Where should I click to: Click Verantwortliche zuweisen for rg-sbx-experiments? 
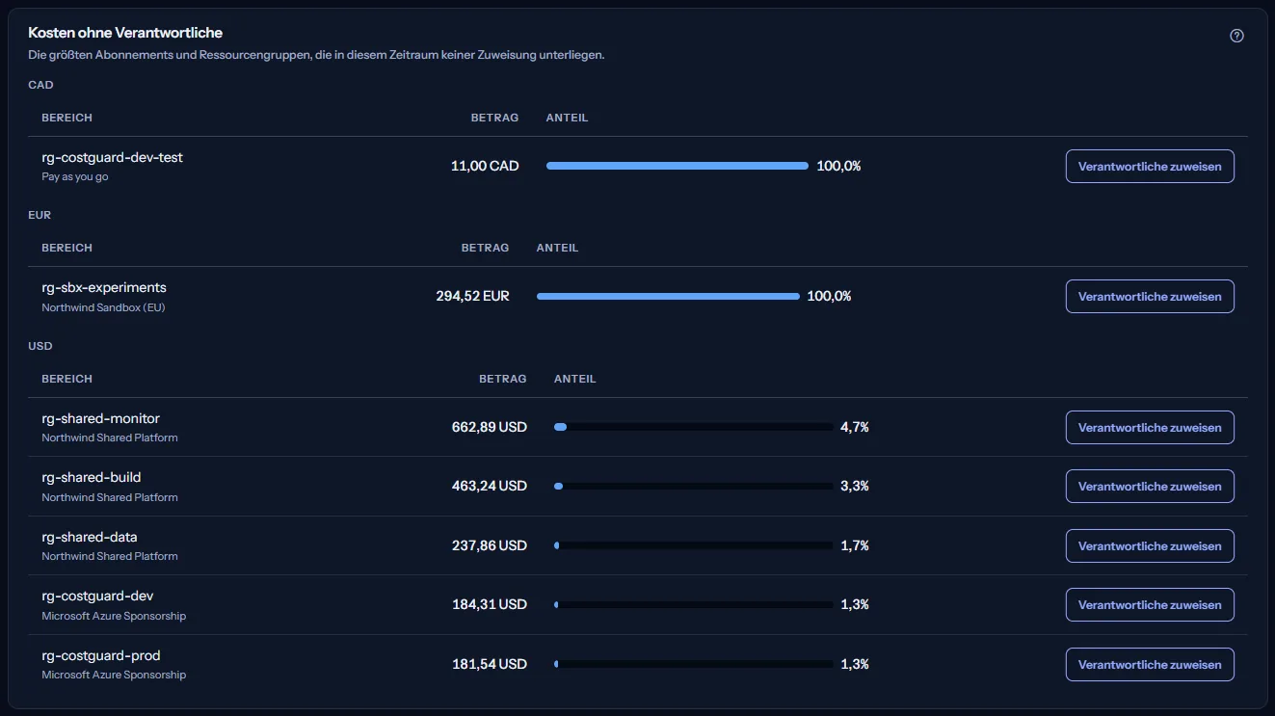click(x=1150, y=296)
